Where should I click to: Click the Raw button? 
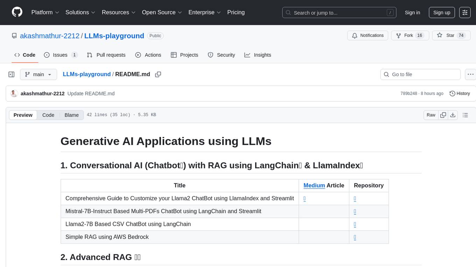click(x=431, y=115)
